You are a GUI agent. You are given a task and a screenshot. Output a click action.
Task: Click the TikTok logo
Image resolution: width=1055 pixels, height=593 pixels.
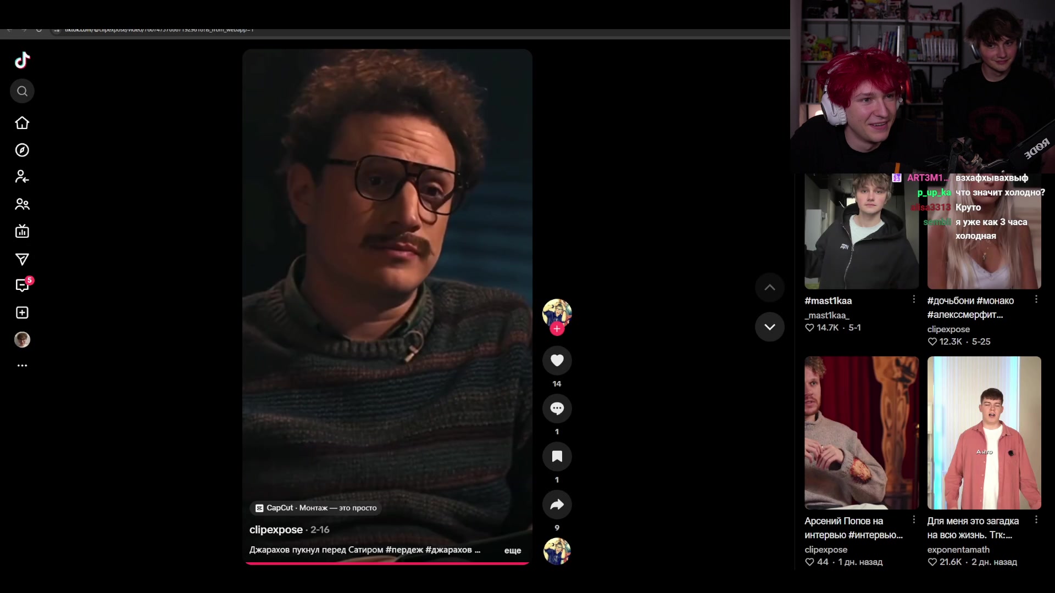[22, 60]
